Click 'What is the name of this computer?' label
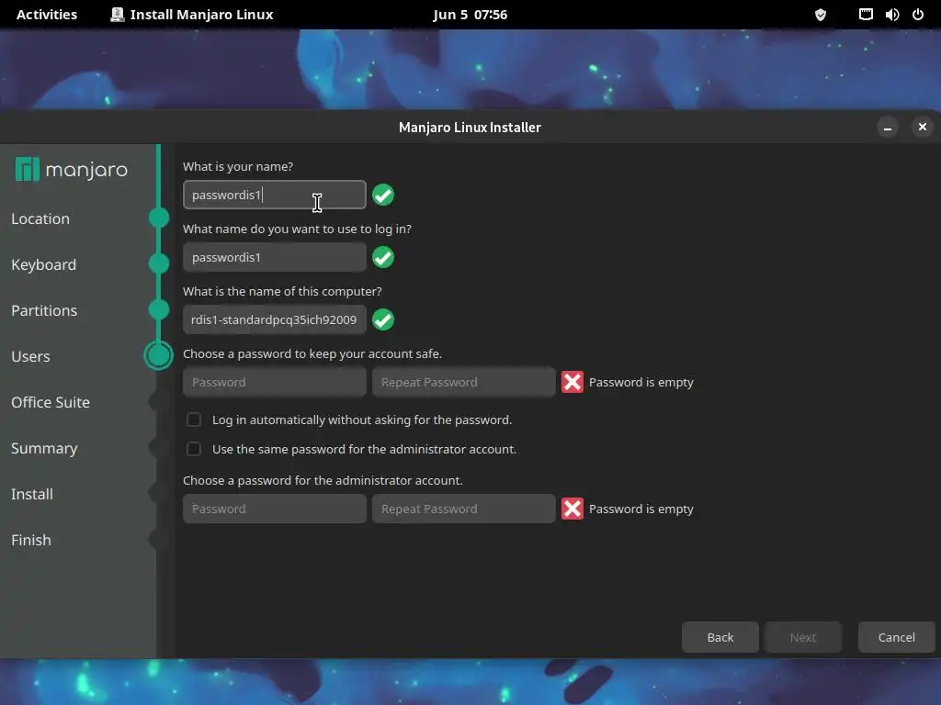Screen dimensions: 941x705 [x=282, y=291]
